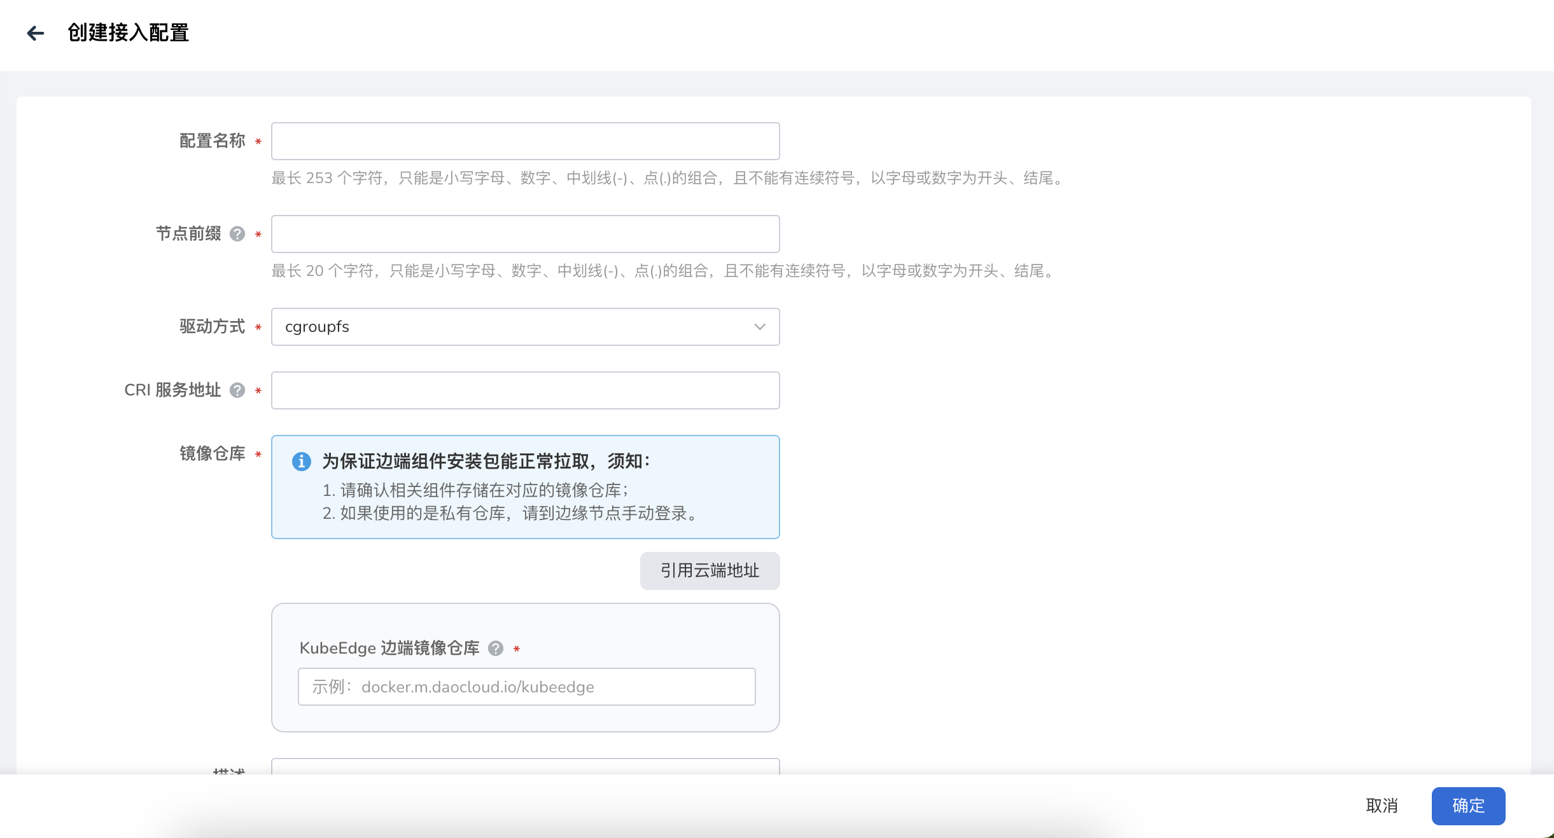Click the 镜像仓库 field label
The width and height of the screenshot is (1554, 838).
coord(212,454)
